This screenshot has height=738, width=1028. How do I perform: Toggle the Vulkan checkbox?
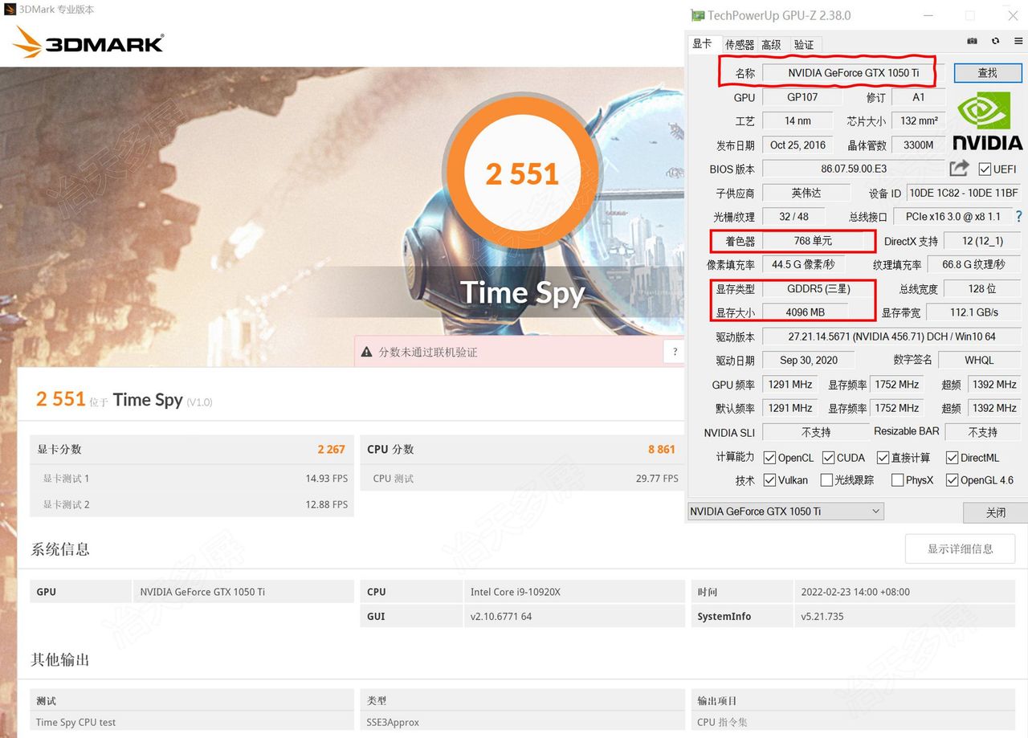(x=769, y=480)
